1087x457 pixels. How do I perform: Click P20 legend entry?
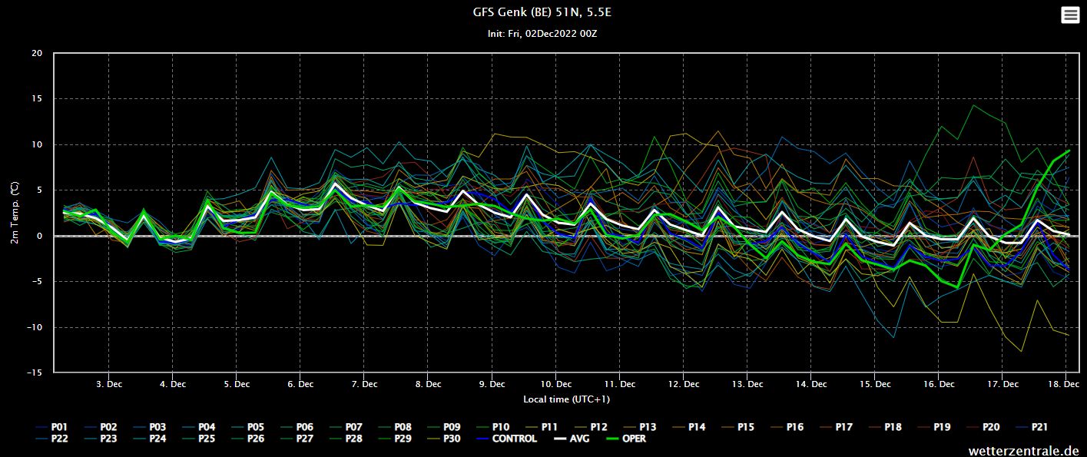point(985,427)
